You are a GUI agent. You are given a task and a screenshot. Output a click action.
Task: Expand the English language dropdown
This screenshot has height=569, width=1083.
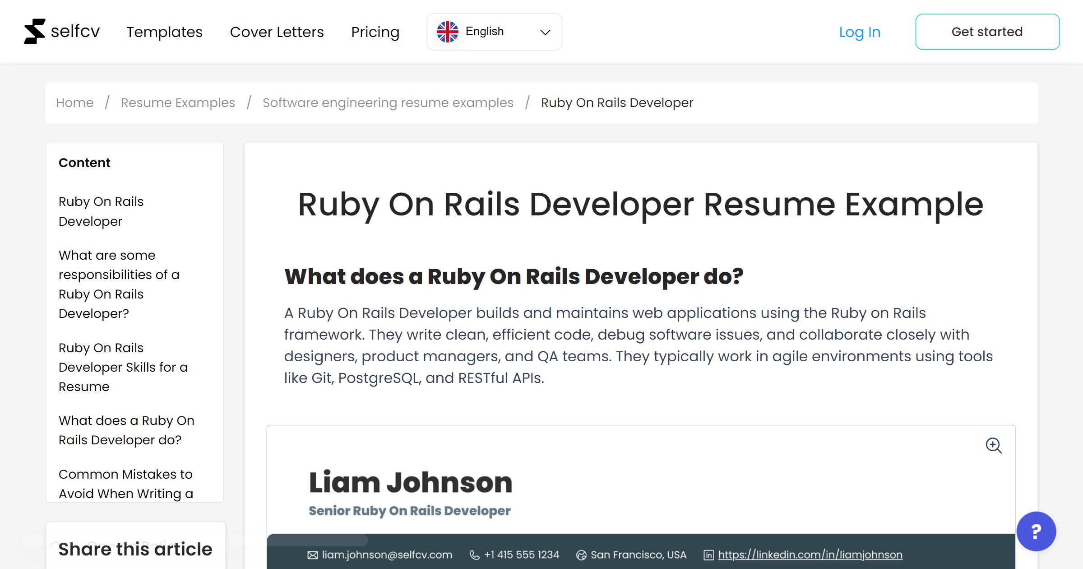[494, 32]
